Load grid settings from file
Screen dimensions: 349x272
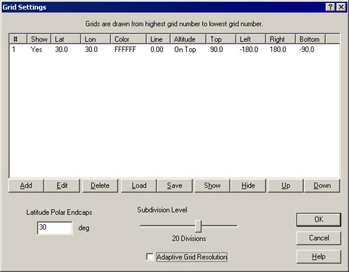(x=139, y=185)
